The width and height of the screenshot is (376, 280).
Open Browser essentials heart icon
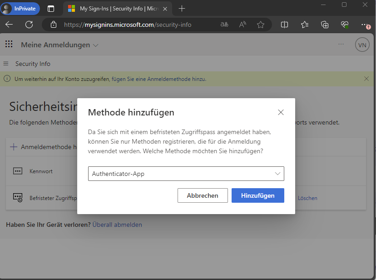click(x=345, y=25)
